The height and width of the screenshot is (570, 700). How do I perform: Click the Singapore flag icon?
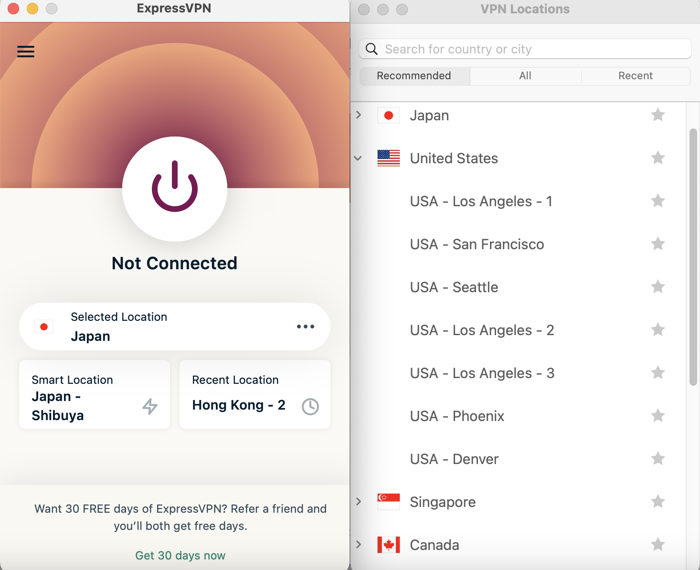[x=389, y=502]
